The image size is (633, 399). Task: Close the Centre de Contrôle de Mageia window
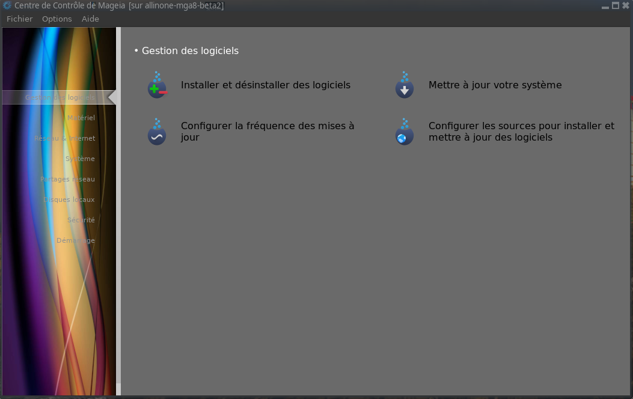[626, 5]
